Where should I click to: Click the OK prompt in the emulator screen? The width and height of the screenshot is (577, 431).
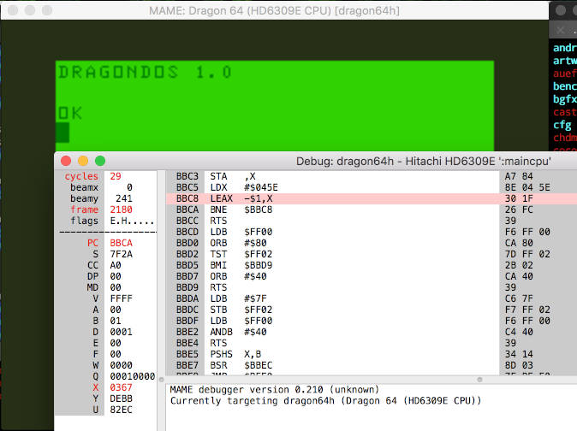pyautogui.click(x=70, y=113)
